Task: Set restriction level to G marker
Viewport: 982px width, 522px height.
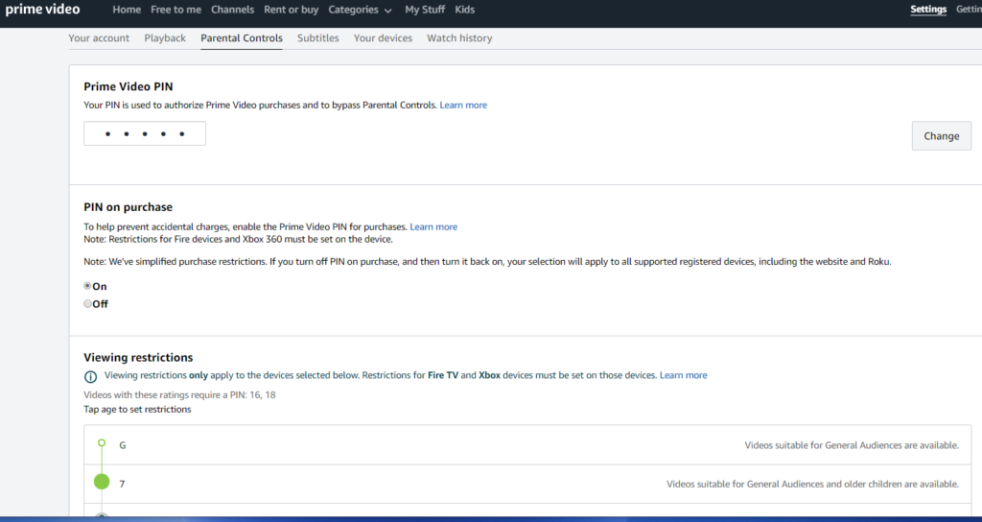Action: tap(102, 443)
